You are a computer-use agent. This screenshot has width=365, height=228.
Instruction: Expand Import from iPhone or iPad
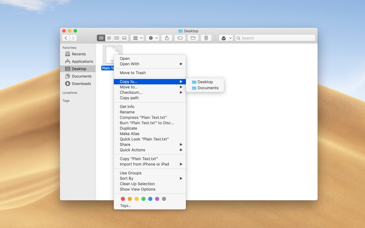[x=150, y=164]
